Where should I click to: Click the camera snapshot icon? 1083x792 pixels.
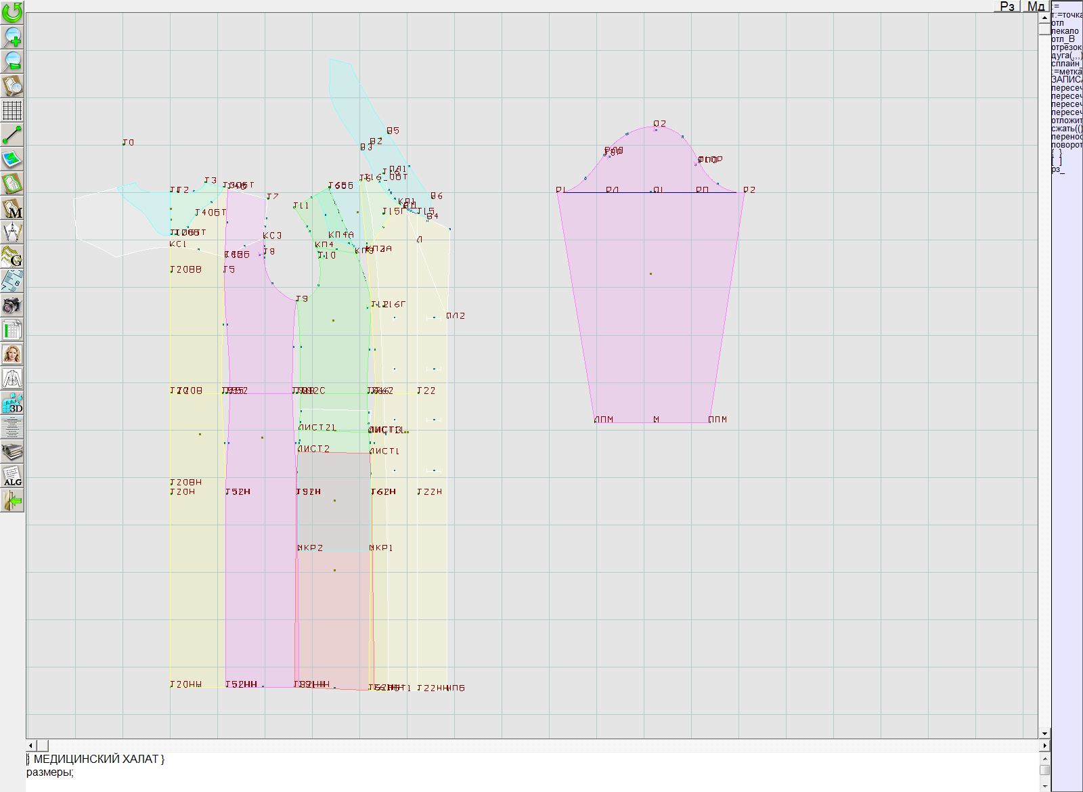[x=12, y=305]
